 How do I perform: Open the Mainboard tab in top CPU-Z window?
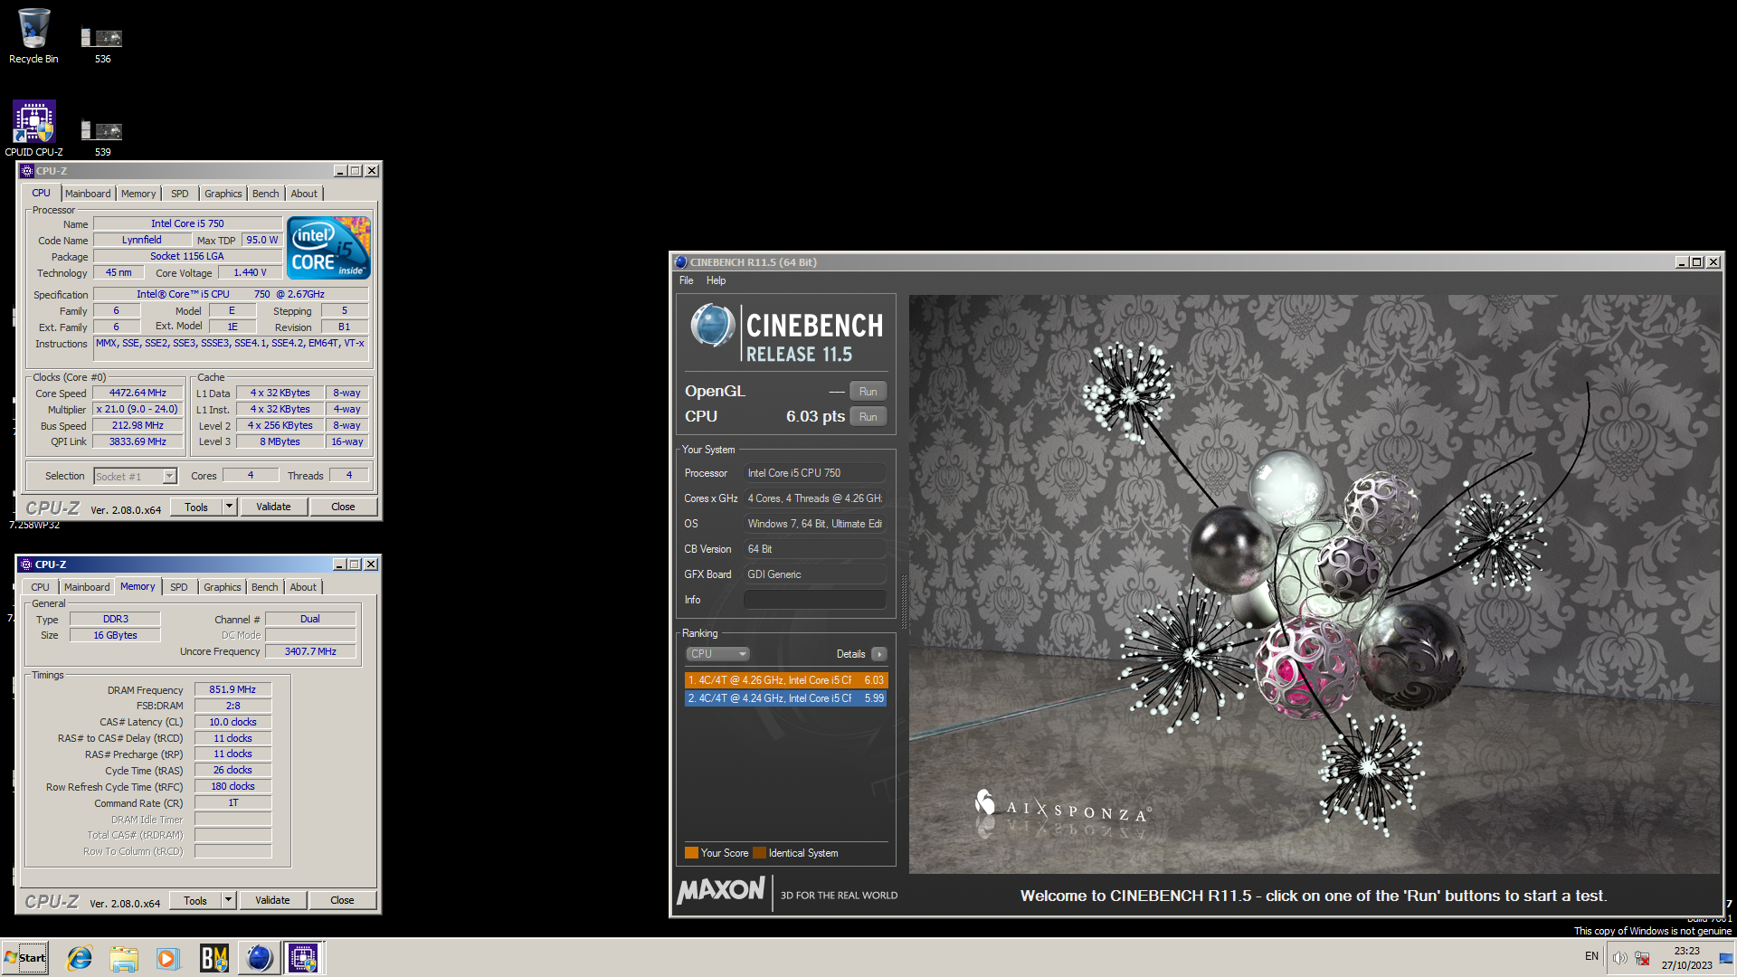tap(88, 194)
